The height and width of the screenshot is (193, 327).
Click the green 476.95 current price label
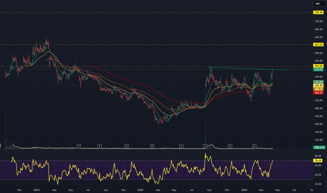[x=318, y=69]
